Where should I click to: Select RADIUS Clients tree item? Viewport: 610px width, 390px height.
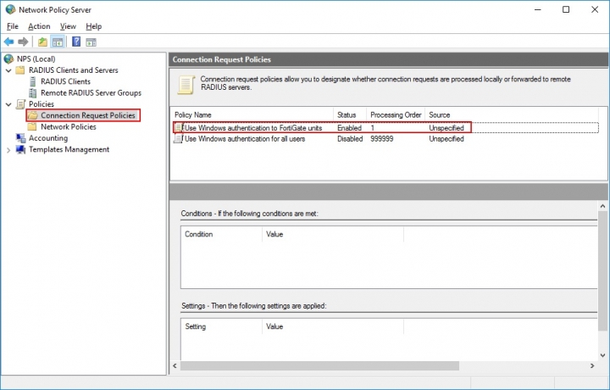click(65, 81)
